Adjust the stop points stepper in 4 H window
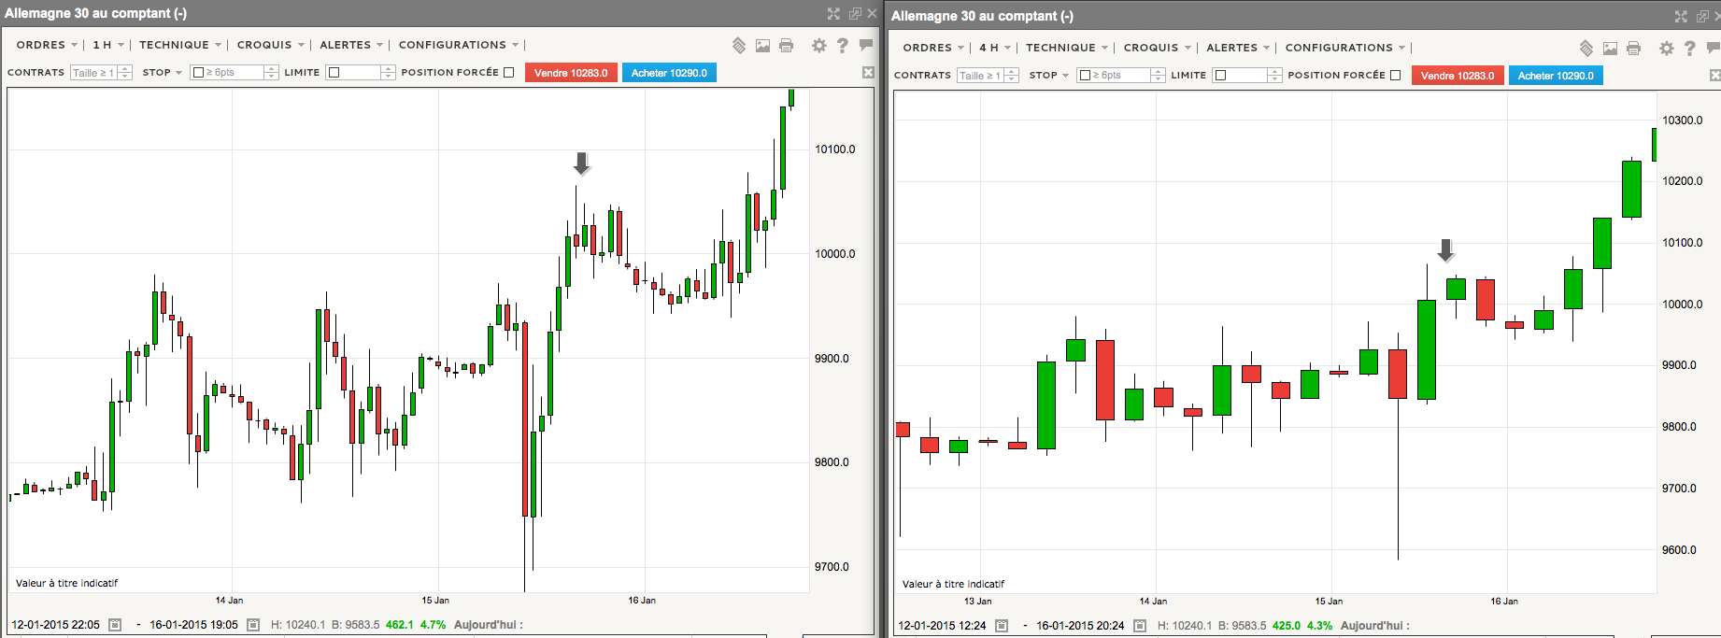 tap(1159, 75)
